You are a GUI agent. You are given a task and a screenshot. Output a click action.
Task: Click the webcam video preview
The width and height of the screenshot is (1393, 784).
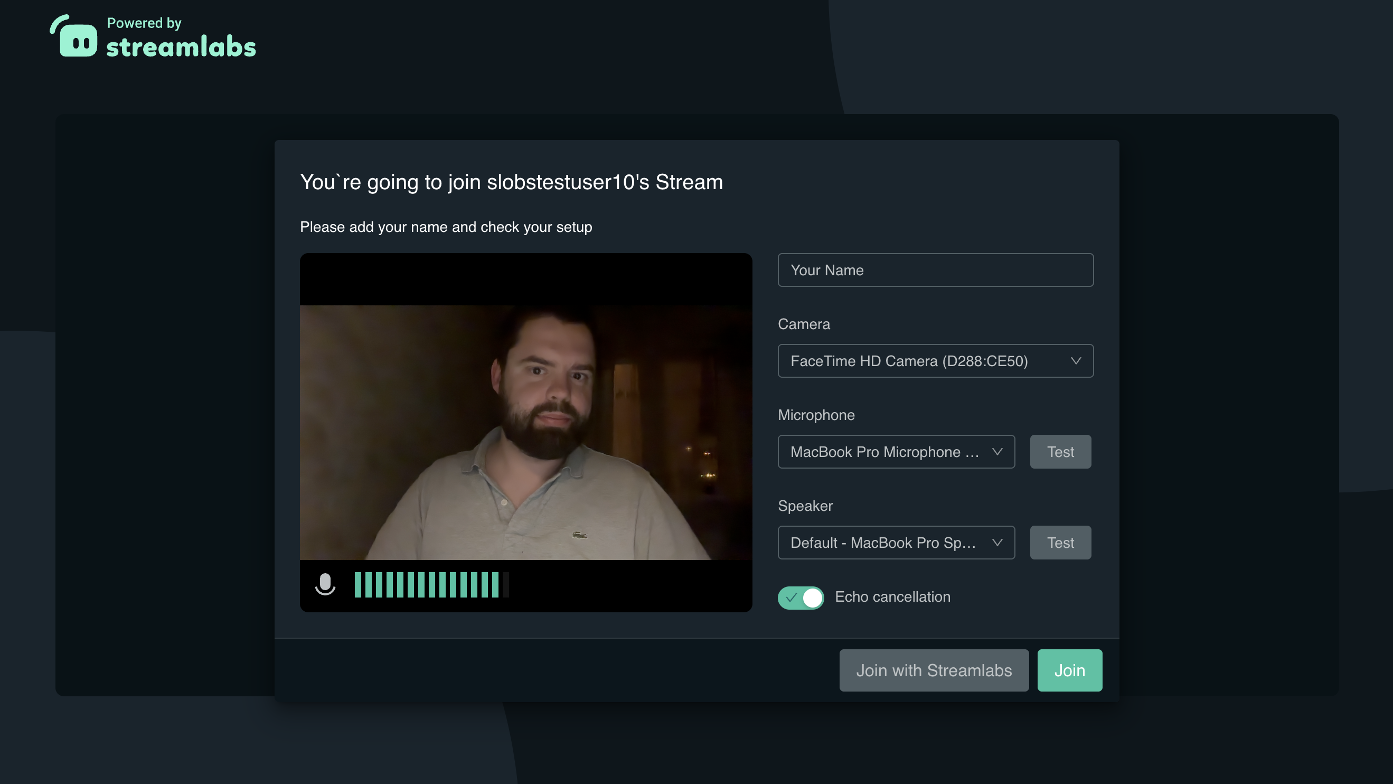click(x=525, y=432)
